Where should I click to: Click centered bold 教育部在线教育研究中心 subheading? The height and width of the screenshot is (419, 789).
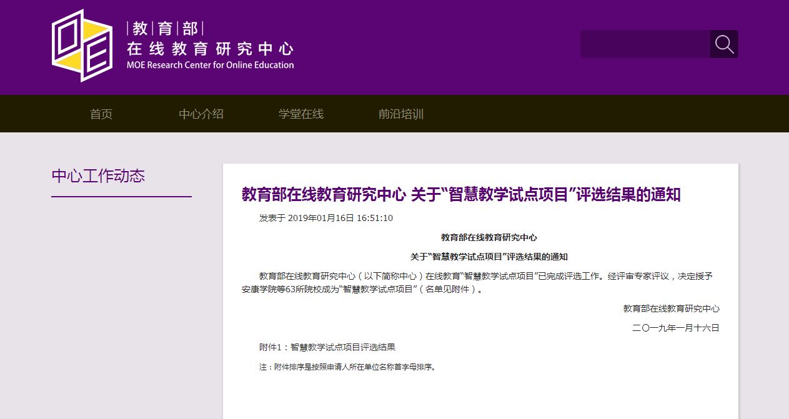pyautogui.click(x=489, y=237)
